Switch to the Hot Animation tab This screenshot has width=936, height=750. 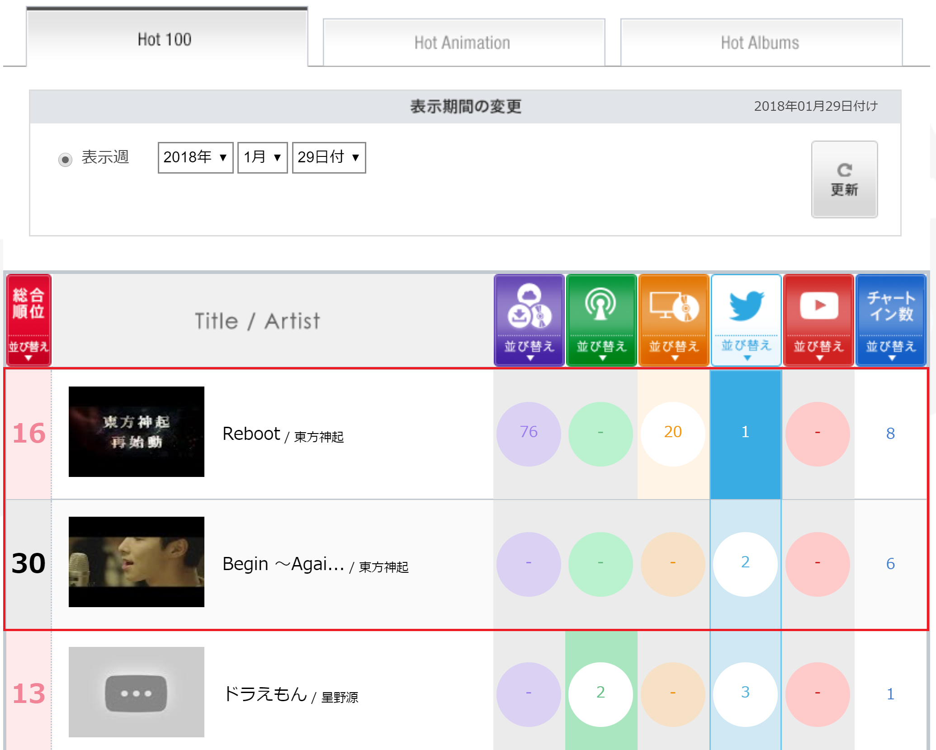(x=463, y=43)
